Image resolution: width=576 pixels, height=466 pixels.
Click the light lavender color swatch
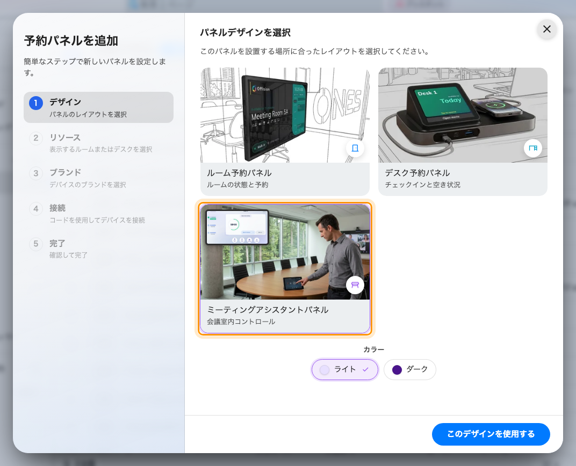click(325, 370)
